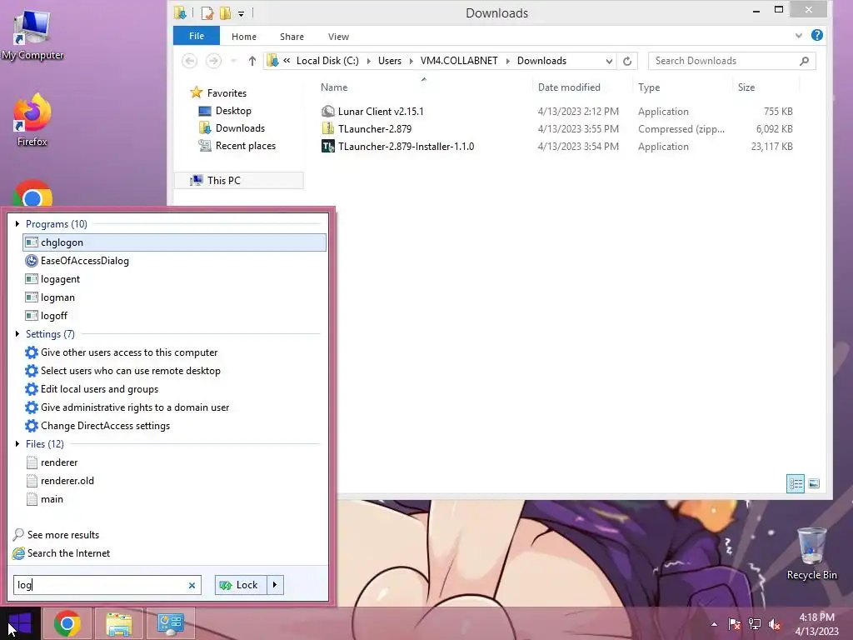Open Explorer Help question icon
The height and width of the screenshot is (640, 853).
pyautogui.click(x=816, y=35)
